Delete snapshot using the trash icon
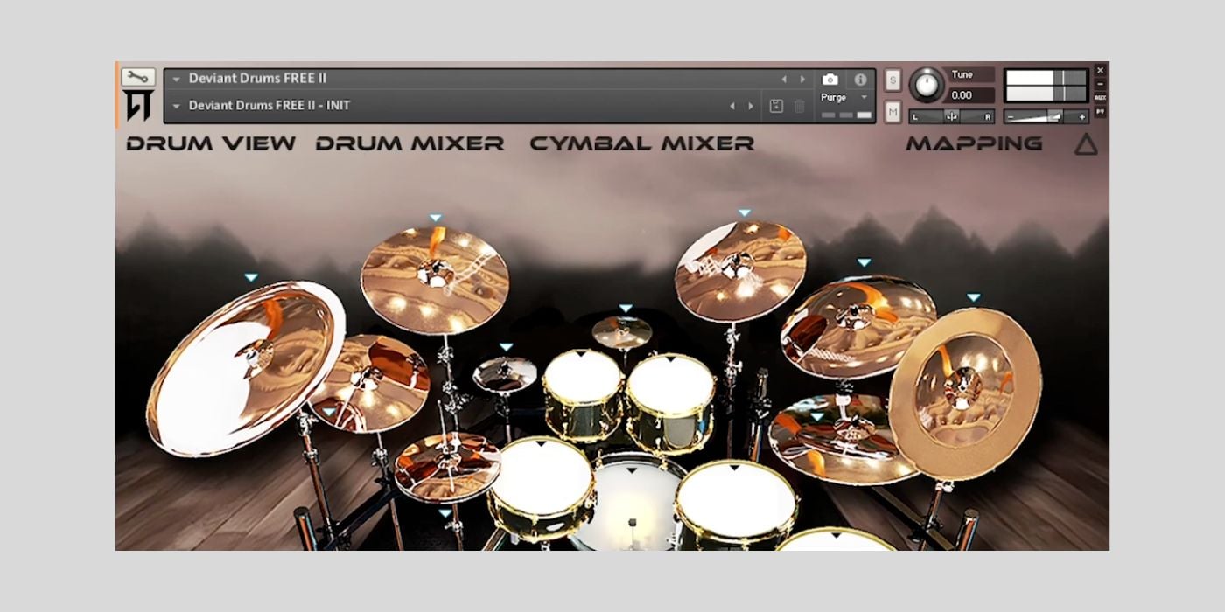Screen dimensions: 1225x612 [799, 106]
